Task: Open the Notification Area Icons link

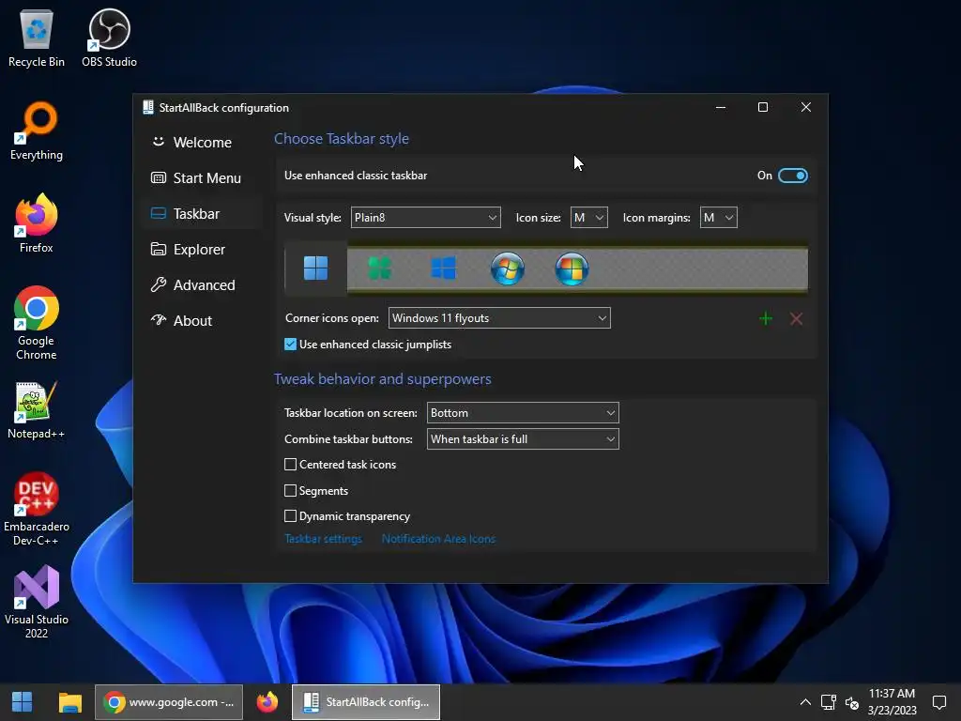Action: (x=439, y=539)
